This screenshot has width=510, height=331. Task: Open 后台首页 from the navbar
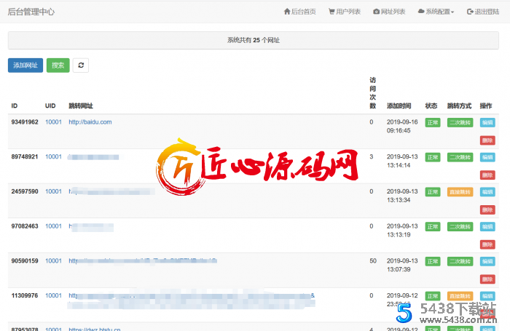point(299,12)
